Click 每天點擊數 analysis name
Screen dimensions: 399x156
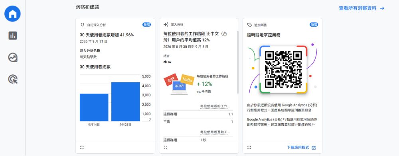(x=88, y=57)
